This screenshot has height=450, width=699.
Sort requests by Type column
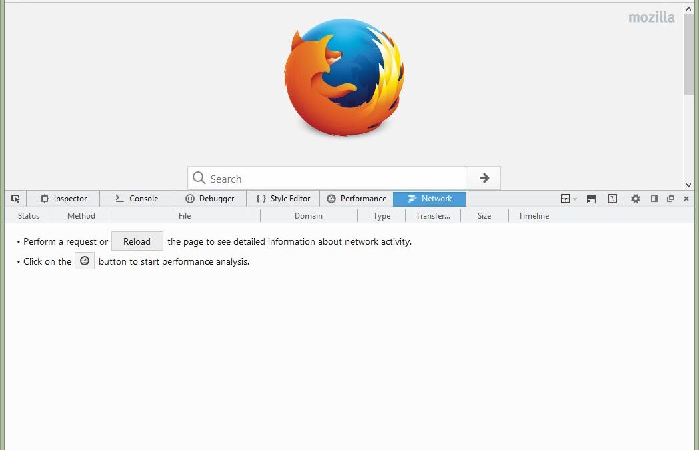tap(382, 215)
